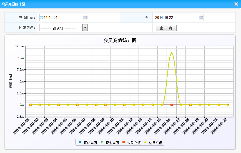Click red square data point at 2014-10-16
This screenshot has width=241, height=153.
click(172, 105)
